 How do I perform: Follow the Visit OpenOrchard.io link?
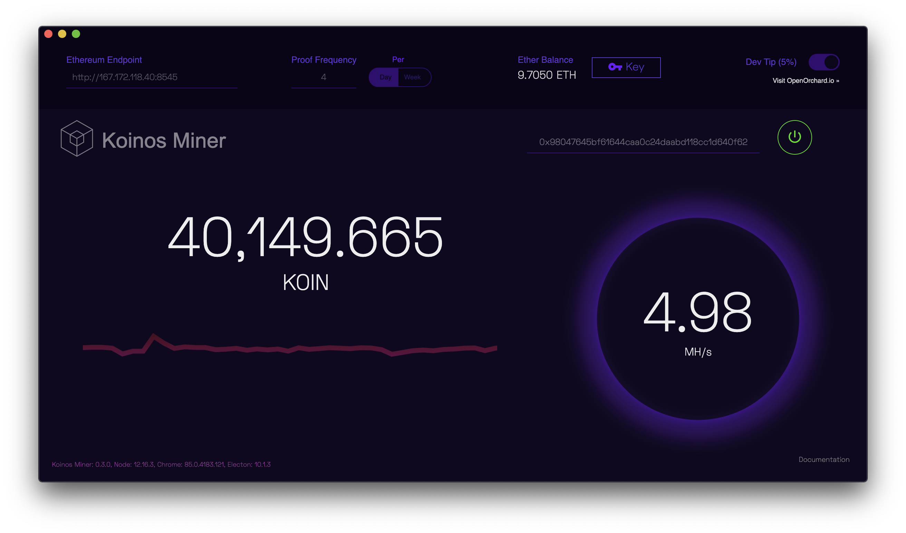(806, 81)
